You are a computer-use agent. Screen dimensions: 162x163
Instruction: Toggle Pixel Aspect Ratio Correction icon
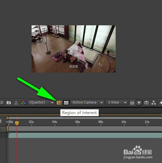click(132, 103)
